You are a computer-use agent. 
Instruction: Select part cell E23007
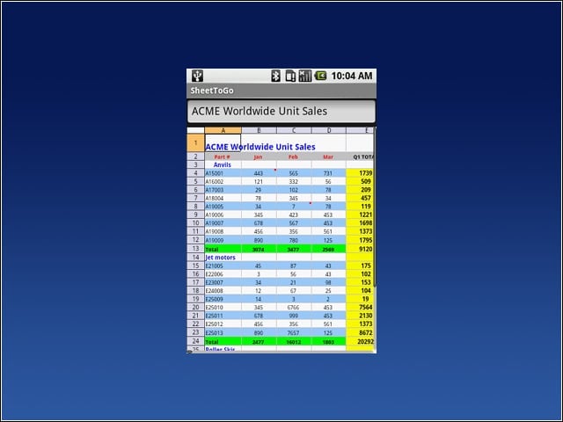pyautogui.click(x=223, y=282)
